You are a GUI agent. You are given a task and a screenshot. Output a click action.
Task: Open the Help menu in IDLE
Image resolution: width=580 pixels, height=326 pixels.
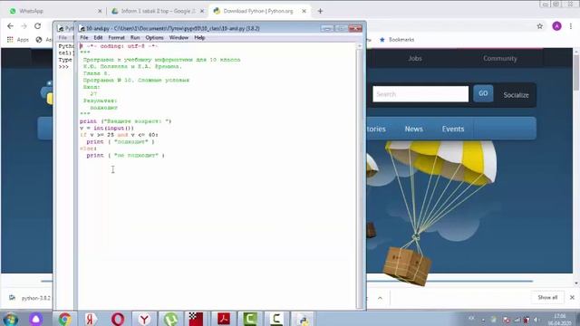(199, 38)
